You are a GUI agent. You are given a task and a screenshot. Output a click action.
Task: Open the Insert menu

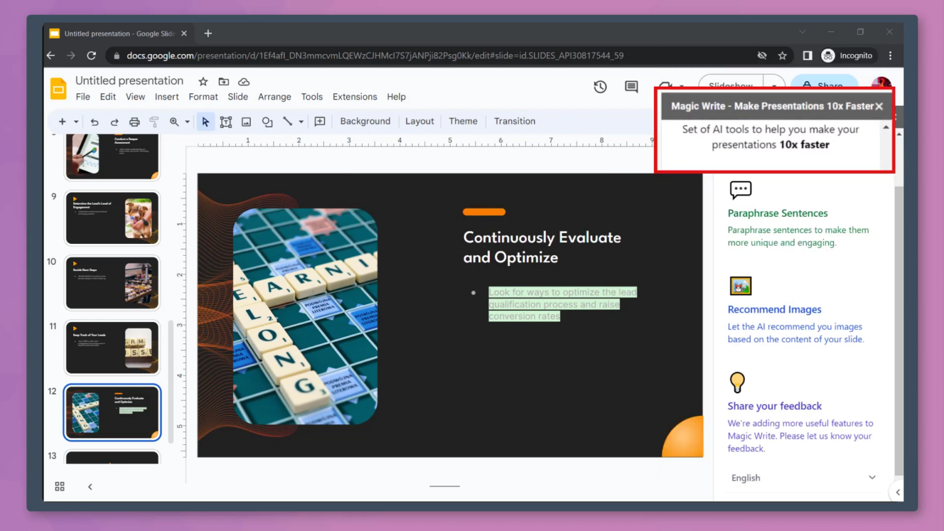(x=167, y=96)
